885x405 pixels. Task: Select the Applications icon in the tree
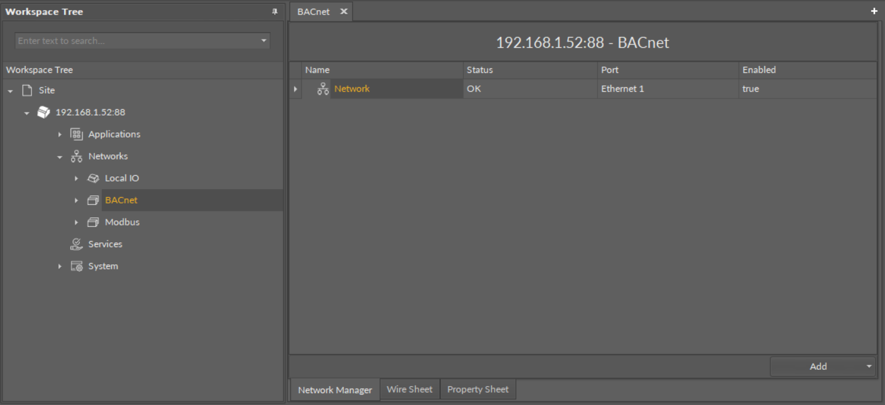(x=76, y=134)
